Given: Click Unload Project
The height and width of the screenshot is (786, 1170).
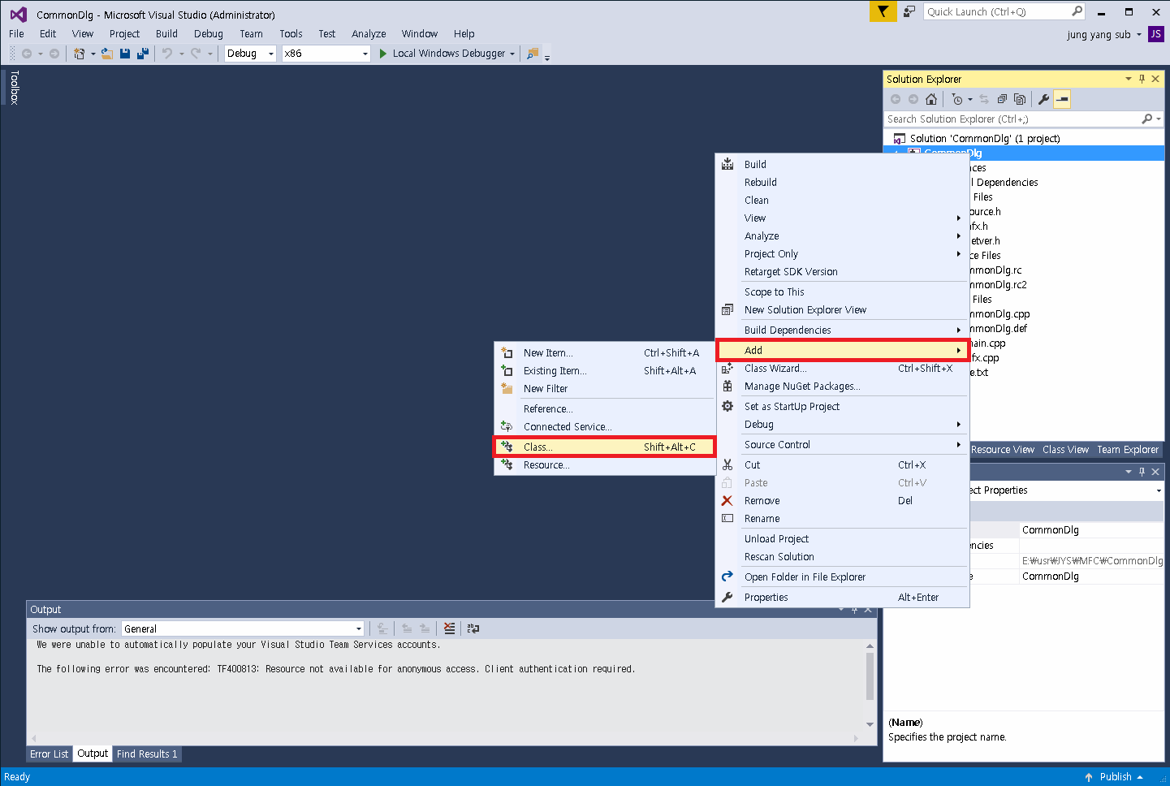Looking at the screenshot, I should tap(776, 539).
